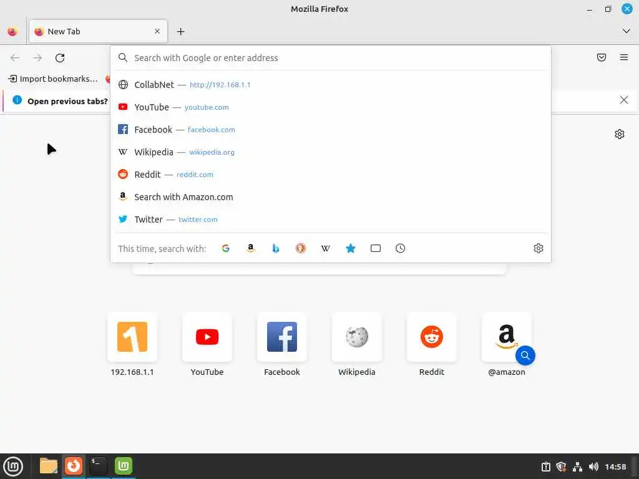This screenshot has width=639, height=479.
Task: Click the green Mint app taskbar icon
Action: [x=124, y=466]
